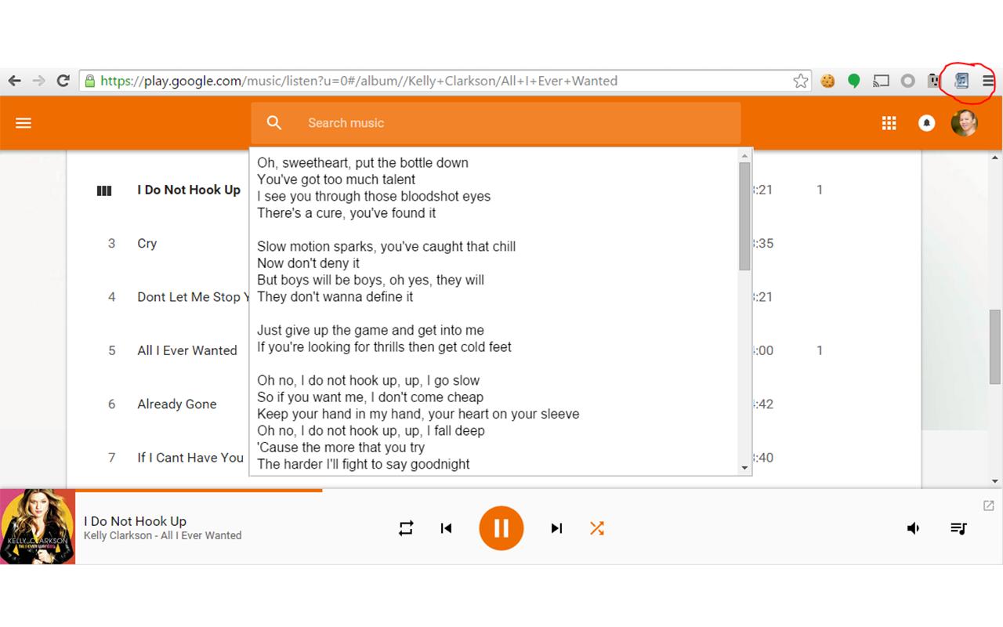
Task: Select track 'If I Cant Have You'
Action: coord(190,458)
